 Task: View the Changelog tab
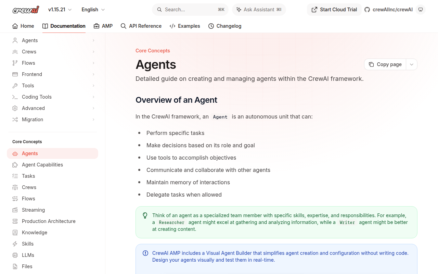point(225,26)
